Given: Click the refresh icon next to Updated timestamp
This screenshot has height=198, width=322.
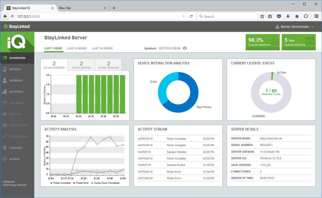Looking at the screenshot, I should tap(185, 48).
